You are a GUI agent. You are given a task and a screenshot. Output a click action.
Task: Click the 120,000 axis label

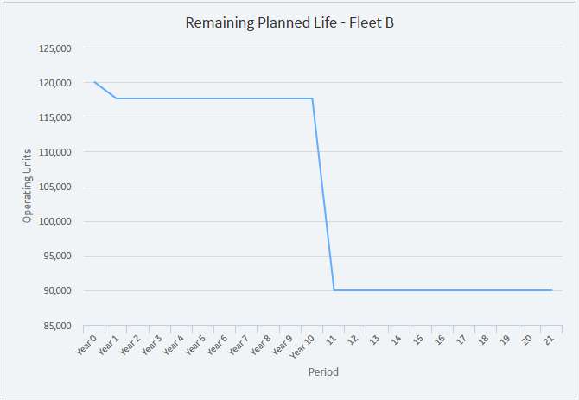coord(55,83)
